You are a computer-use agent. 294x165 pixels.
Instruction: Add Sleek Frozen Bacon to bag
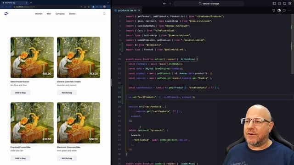coord(20,93)
